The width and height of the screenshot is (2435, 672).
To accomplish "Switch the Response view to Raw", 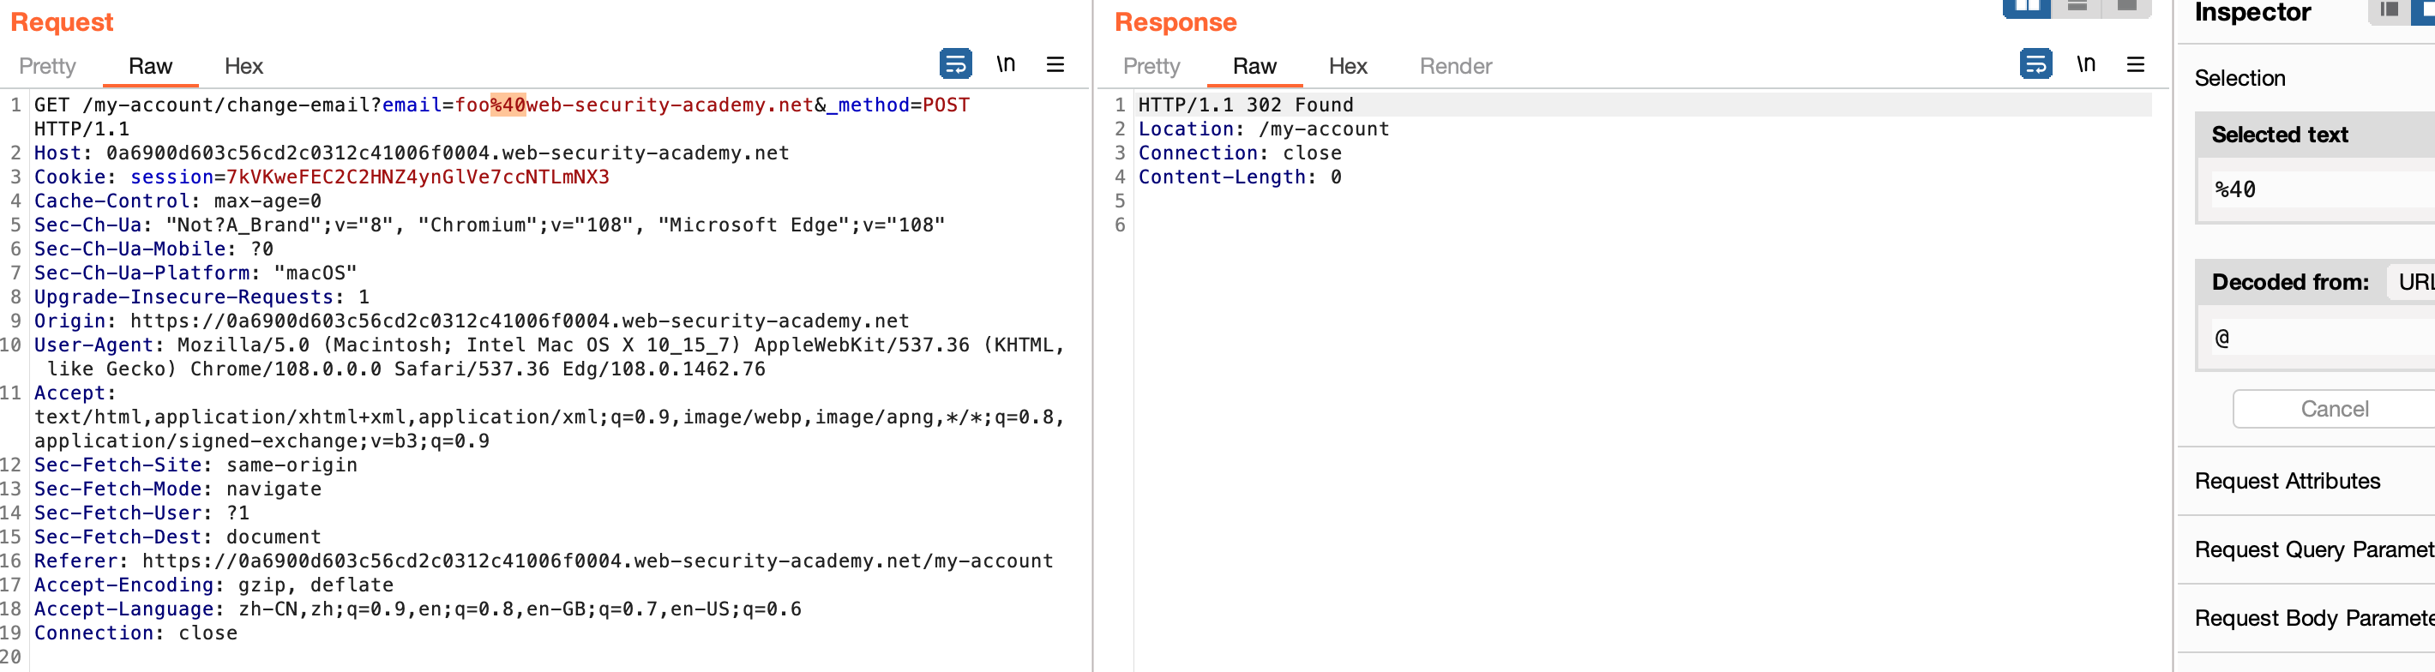I will [x=1254, y=66].
